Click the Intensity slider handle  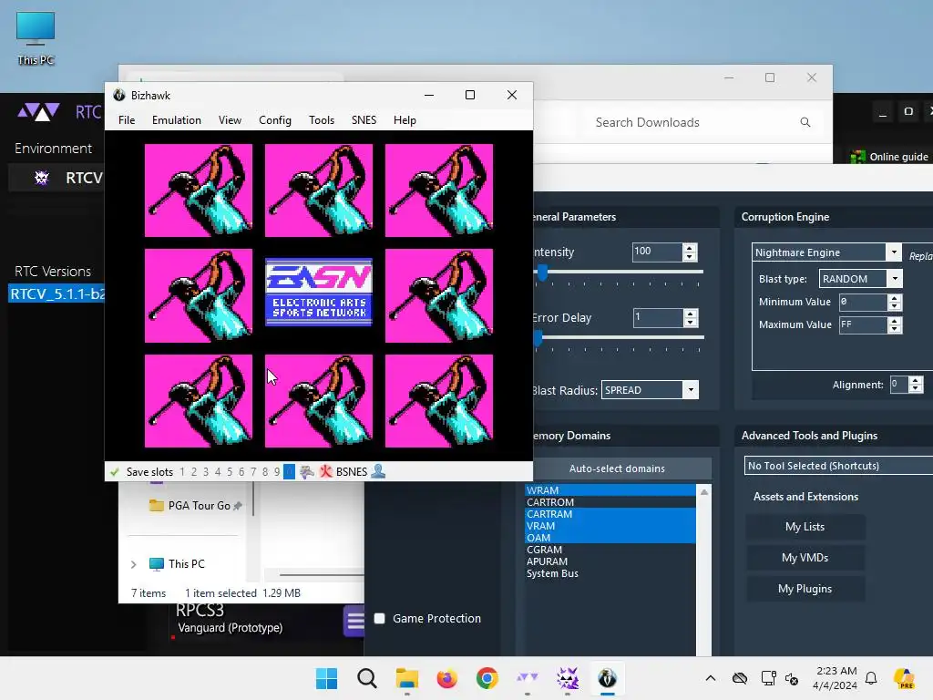pyautogui.click(x=542, y=273)
